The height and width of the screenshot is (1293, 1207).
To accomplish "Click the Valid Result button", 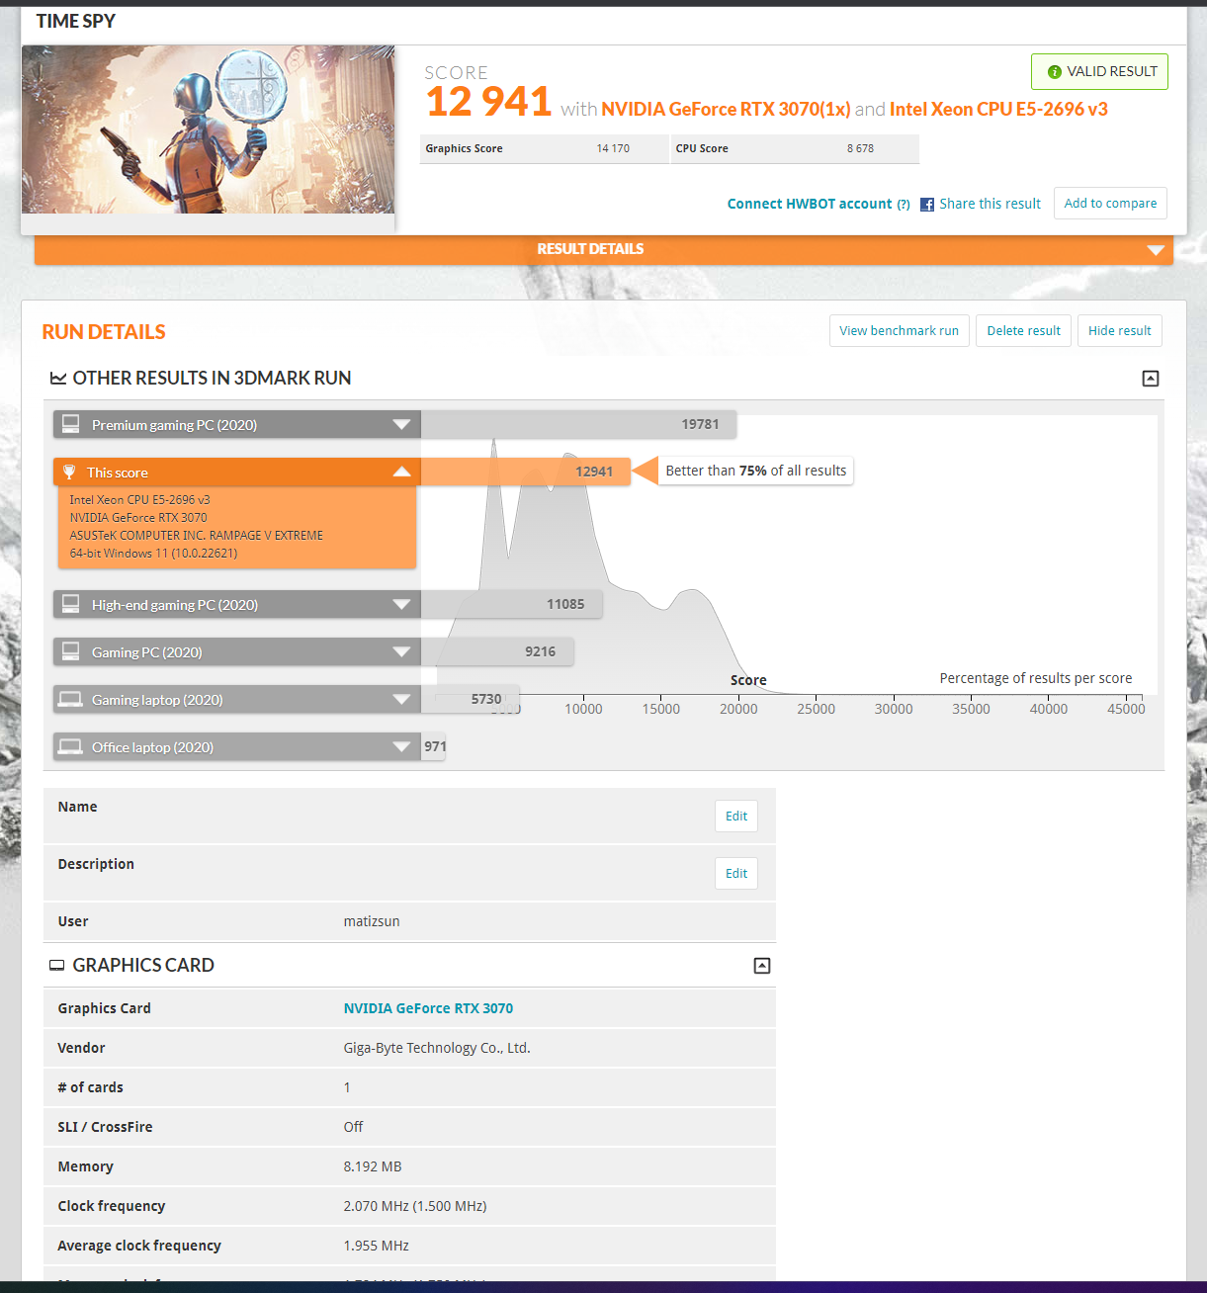I will click(1099, 72).
